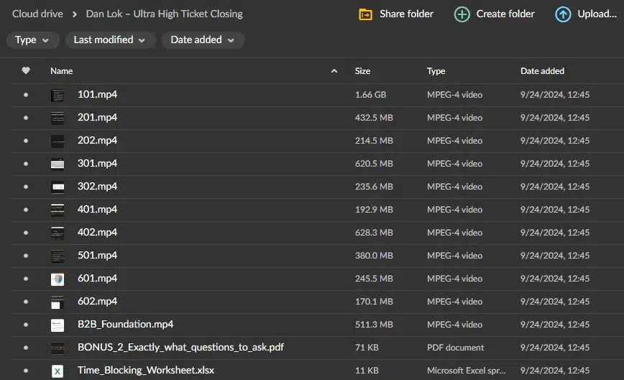
Task: Toggle favorite dot for 201.mp4
Action: 26,118
